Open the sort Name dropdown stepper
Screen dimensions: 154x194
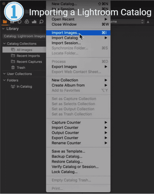(x=142, y=22)
